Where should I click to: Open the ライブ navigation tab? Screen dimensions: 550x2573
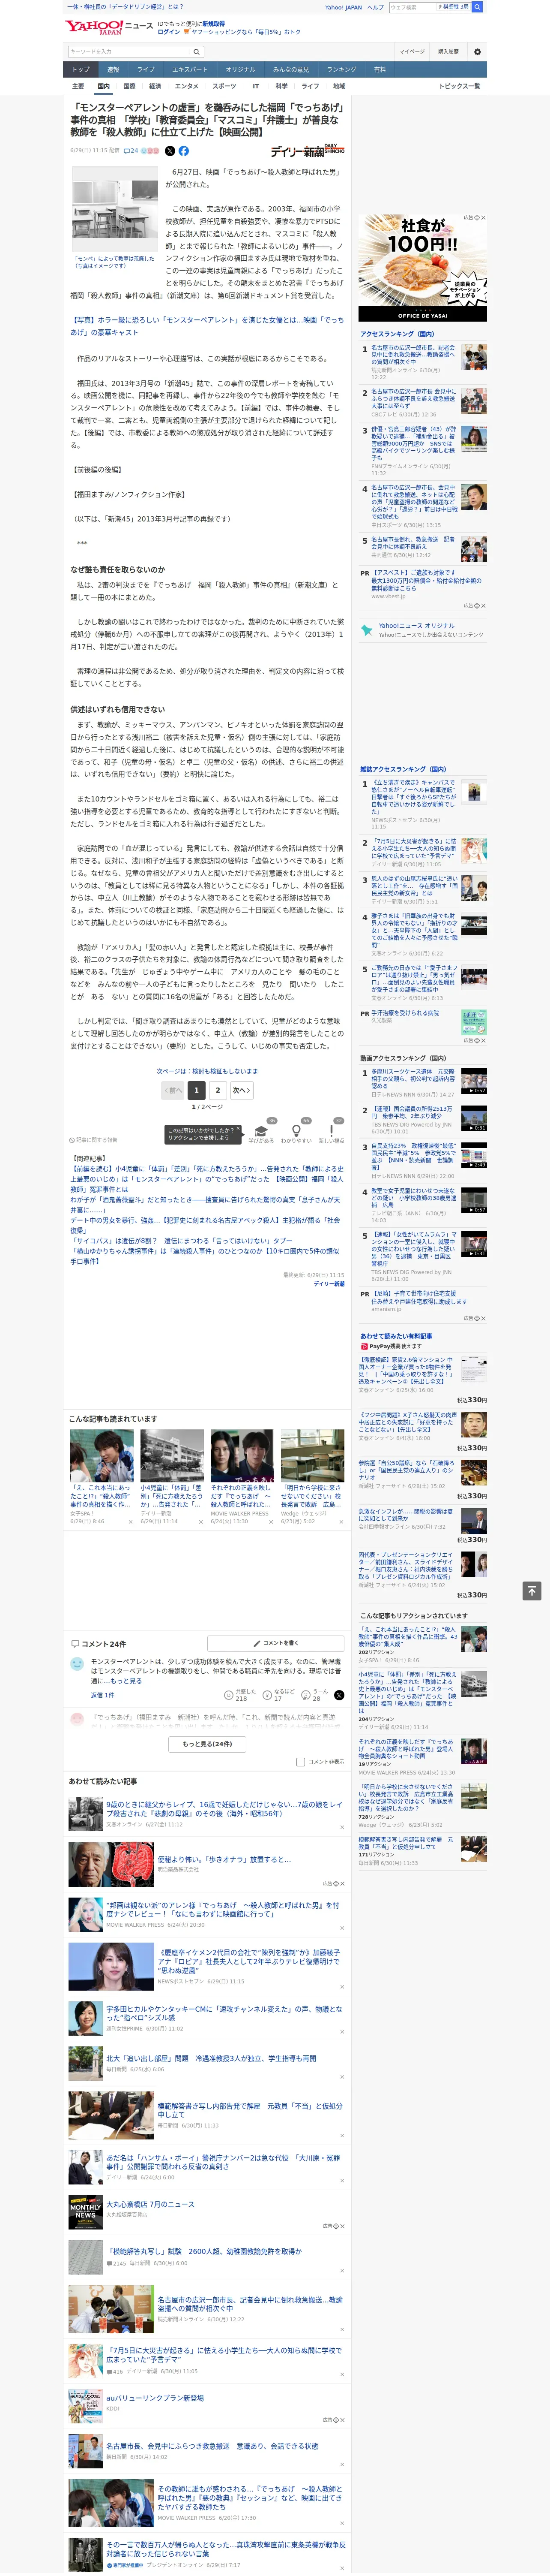[x=146, y=70]
